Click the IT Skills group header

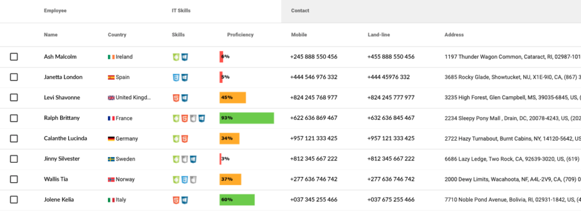(x=181, y=11)
